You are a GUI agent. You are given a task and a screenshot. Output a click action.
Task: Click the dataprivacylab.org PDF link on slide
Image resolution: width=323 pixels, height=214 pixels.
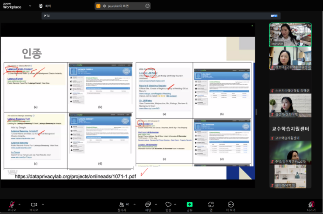[x=76, y=177]
